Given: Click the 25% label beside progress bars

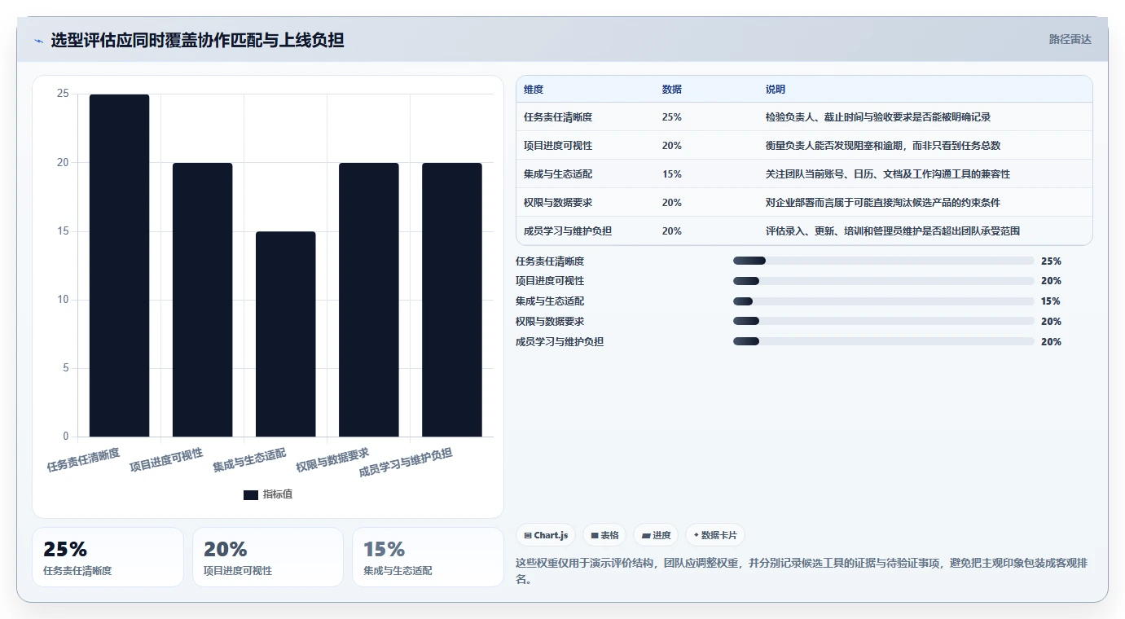Looking at the screenshot, I should (x=1051, y=261).
